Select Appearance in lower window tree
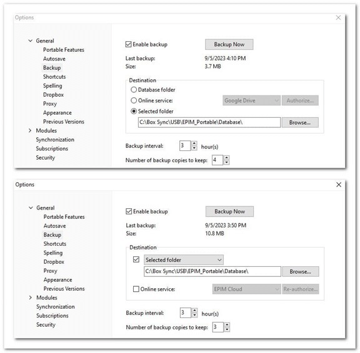The width and height of the screenshot is (360, 353). point(58,279)
